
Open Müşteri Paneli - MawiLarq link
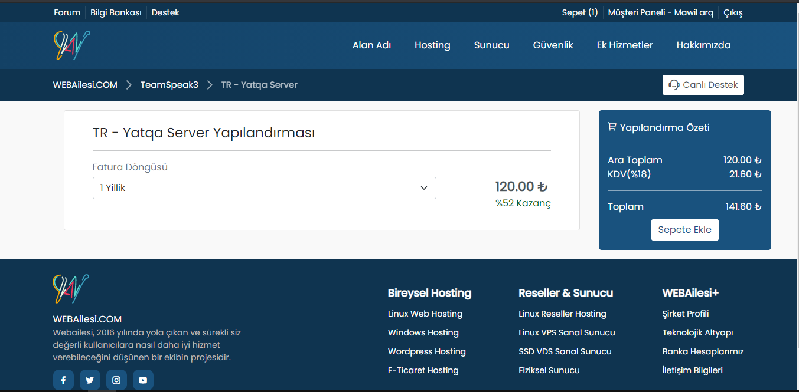click(x=661, y=12)
